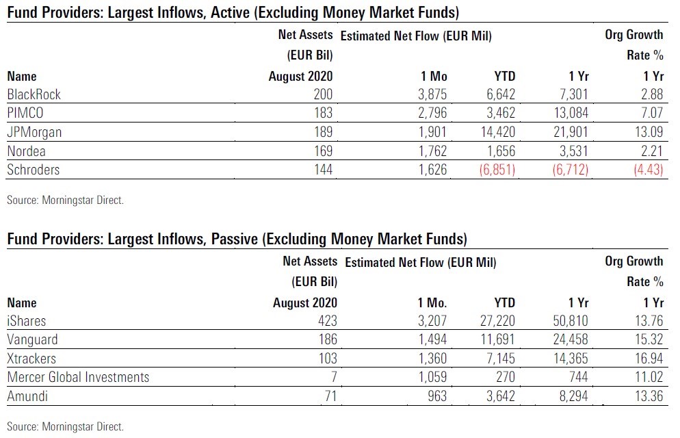Click the passive table title heading
Viewport: 680px width, 438px height.
[x=237, y=239]
